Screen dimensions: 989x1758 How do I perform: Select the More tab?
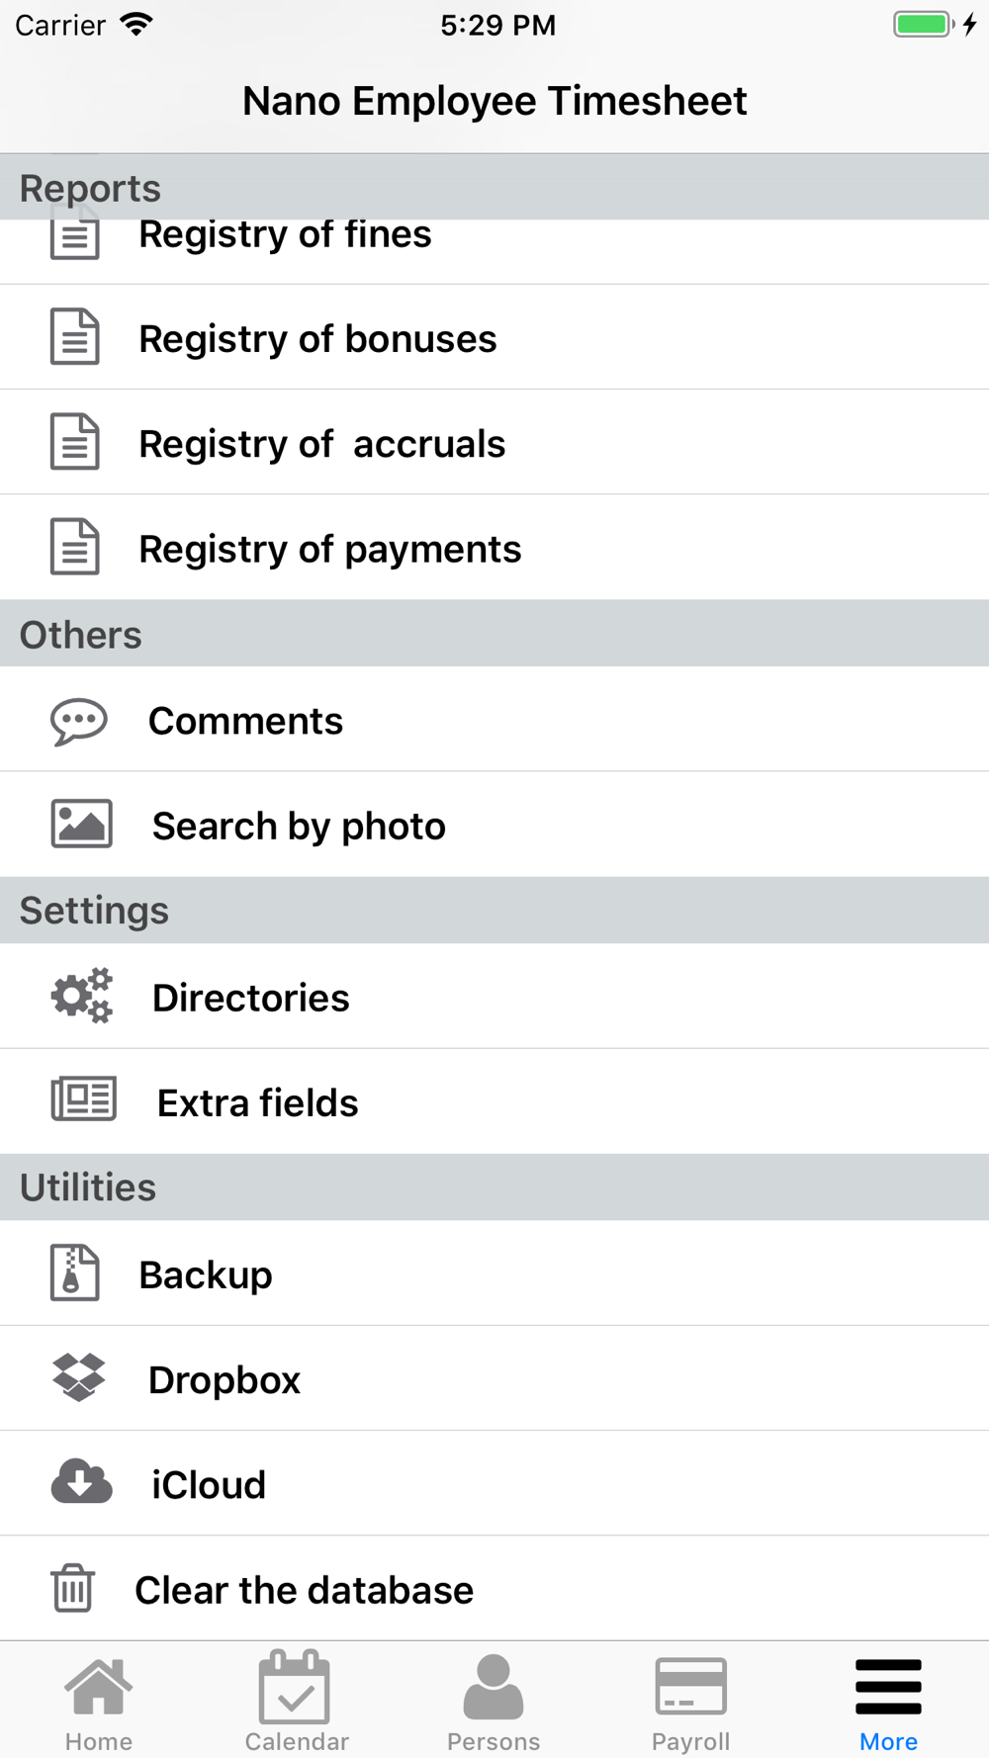888,1703
